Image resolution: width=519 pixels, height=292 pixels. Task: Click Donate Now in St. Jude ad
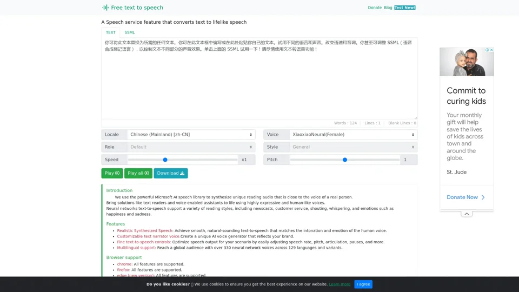tap(465, 197)
